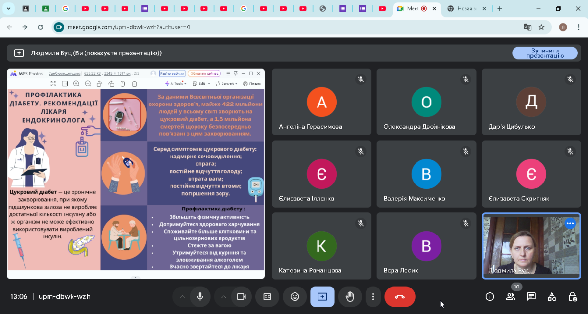Toggle closed captions
Screen dimensions: 588x314
pos(267,297)
